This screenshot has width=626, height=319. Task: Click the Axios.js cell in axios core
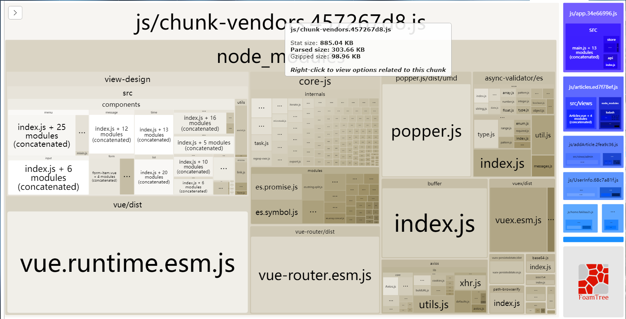pos(391,286)
